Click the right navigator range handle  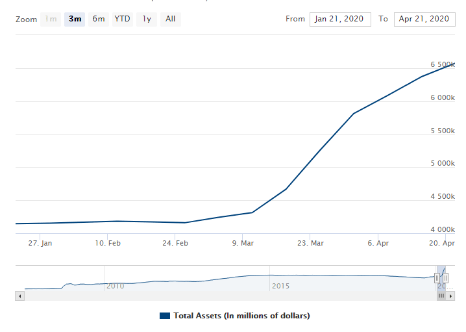click(445, 278)
